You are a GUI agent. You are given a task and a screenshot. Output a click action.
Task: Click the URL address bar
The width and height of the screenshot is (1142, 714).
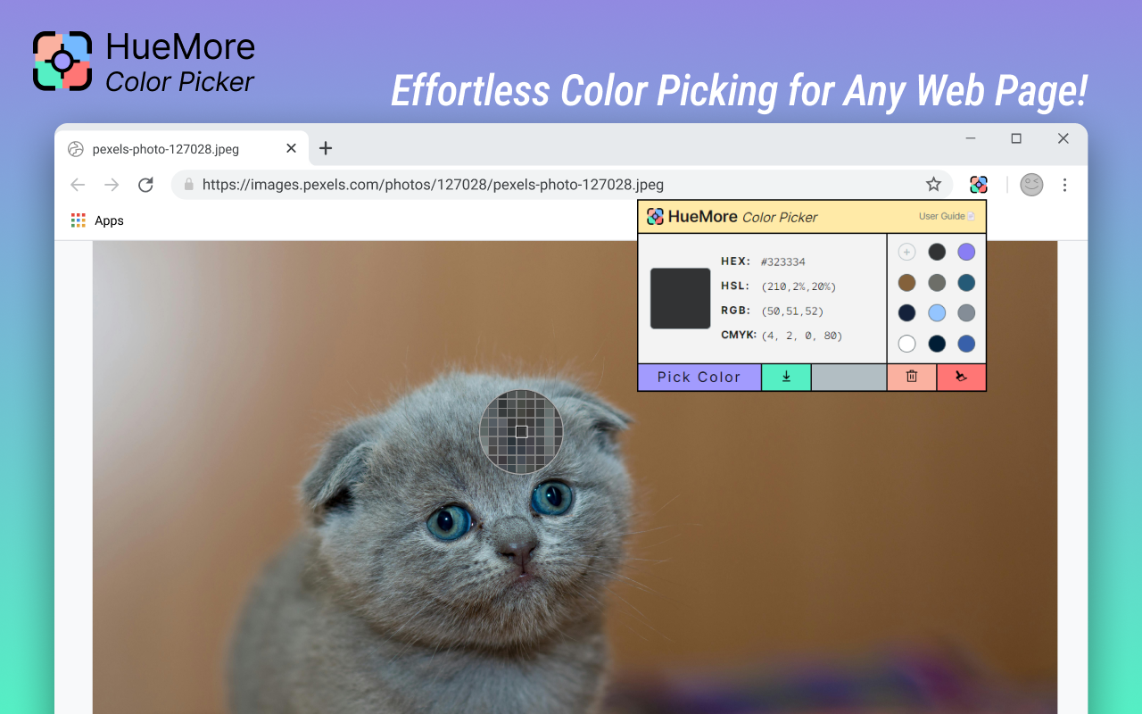(562, 185)
